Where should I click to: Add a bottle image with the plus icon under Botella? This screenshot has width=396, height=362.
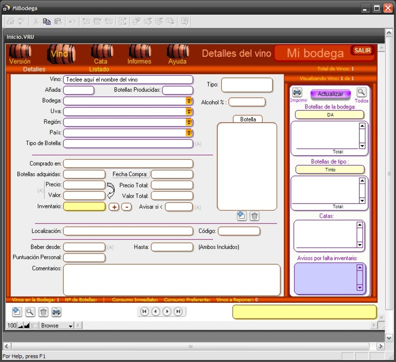[x=242, y=216]
